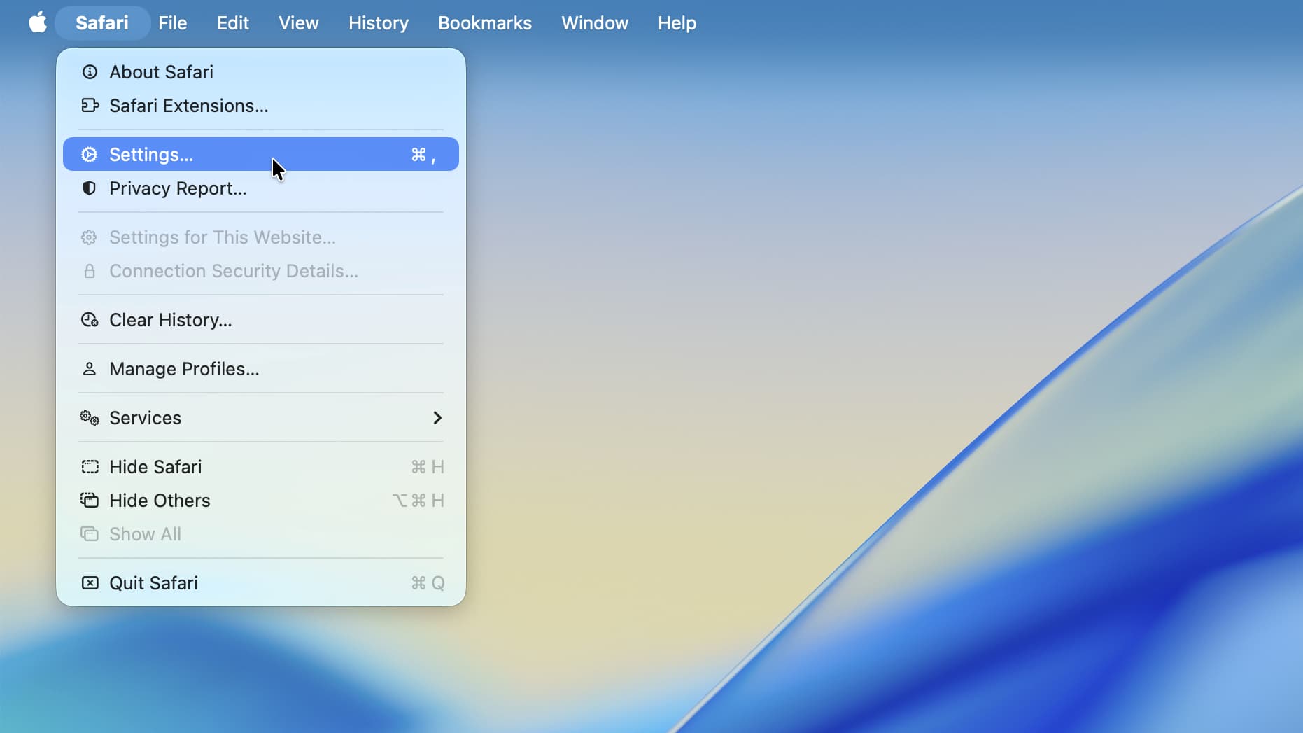Click the Safari Extensions puzzle icon
The width and height of the screenshot is (1303, 733).
[x=90, y=106]
